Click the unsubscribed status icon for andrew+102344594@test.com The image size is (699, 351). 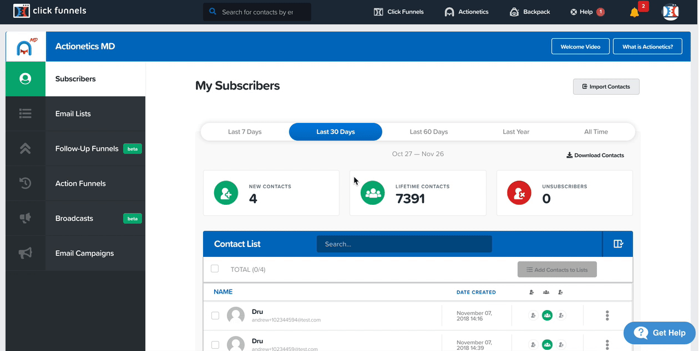click(x=561, y=316)
